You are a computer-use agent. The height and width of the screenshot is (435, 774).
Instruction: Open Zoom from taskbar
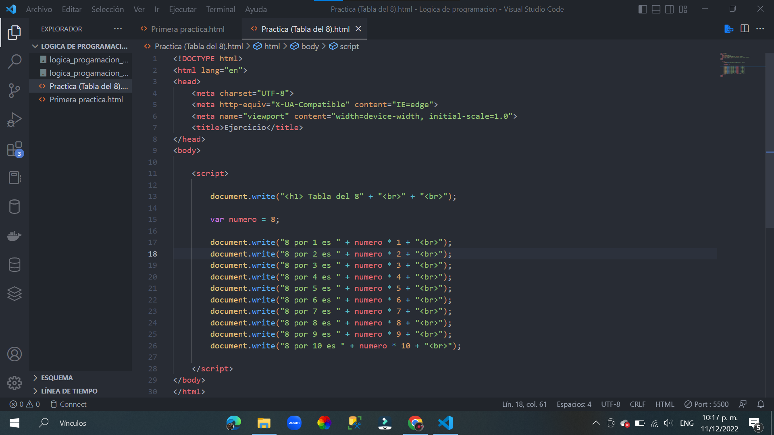point(294,423)
